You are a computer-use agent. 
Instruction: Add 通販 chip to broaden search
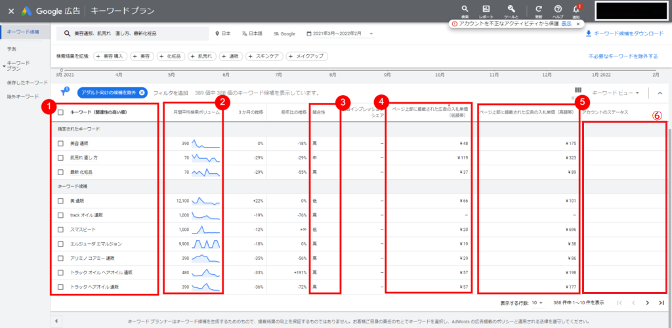pyautogui.click(x=231, y=56)
